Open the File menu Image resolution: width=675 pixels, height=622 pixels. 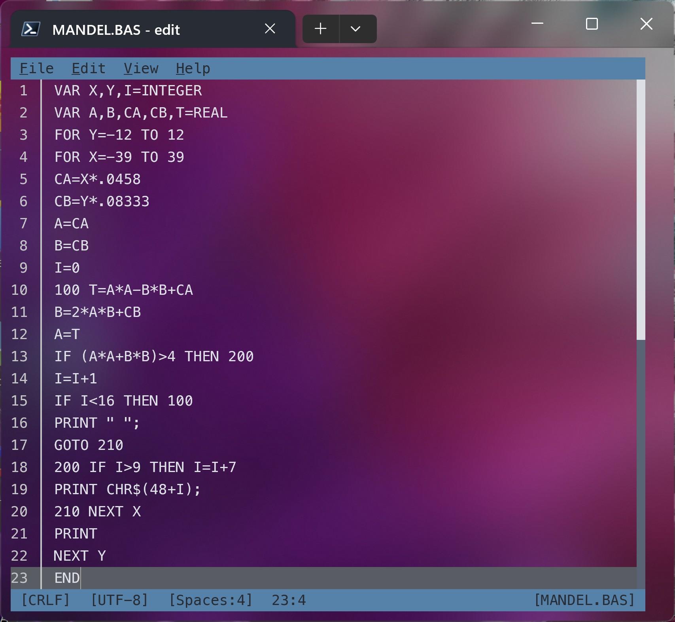pyautogui.click(x=36, y=68)
